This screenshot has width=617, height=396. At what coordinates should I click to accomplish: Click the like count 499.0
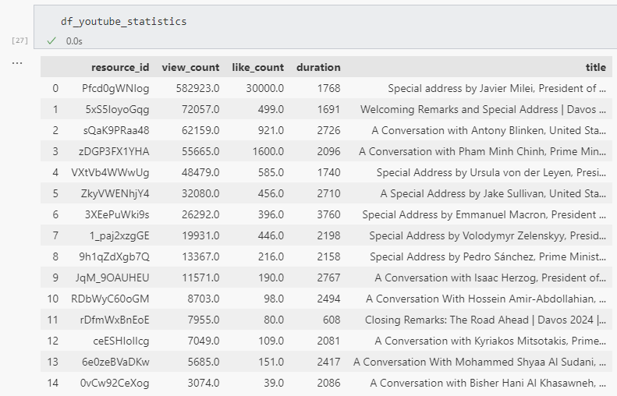271,109
